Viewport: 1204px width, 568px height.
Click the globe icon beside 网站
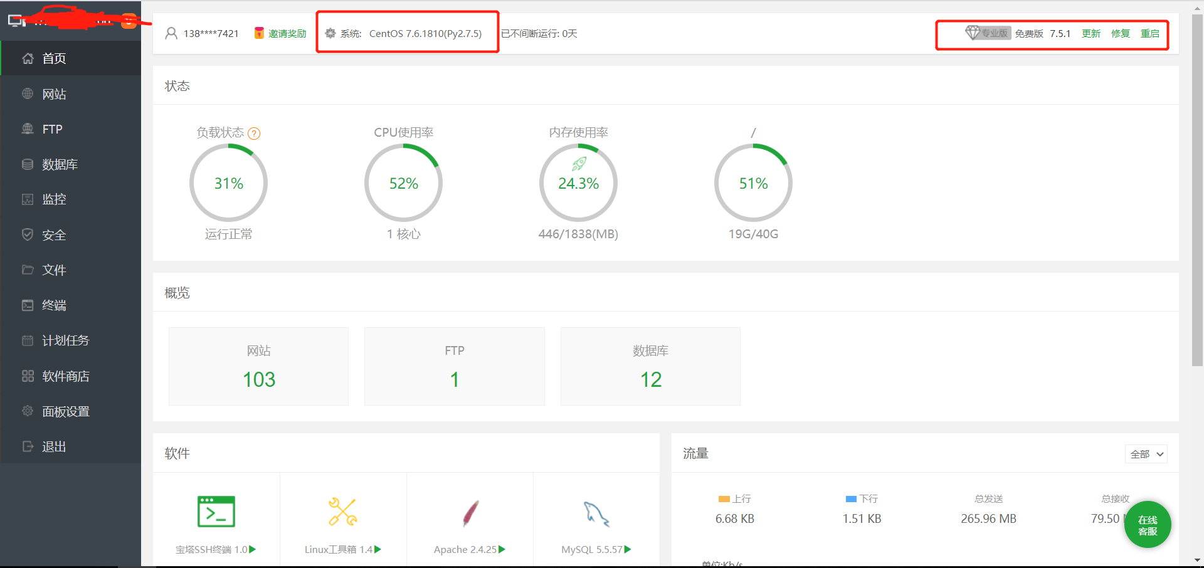28,93
